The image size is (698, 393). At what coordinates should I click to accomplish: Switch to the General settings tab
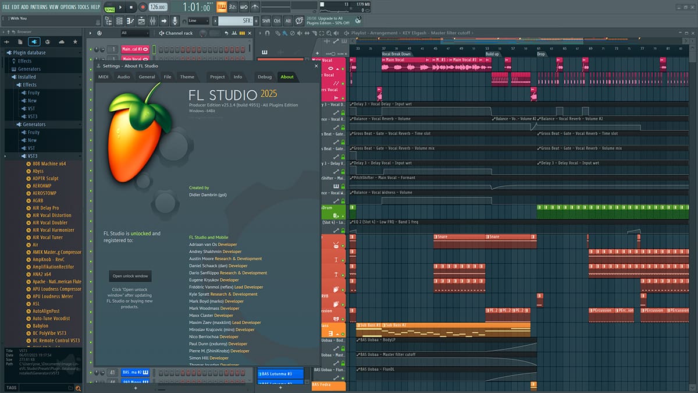coord(147,77)
